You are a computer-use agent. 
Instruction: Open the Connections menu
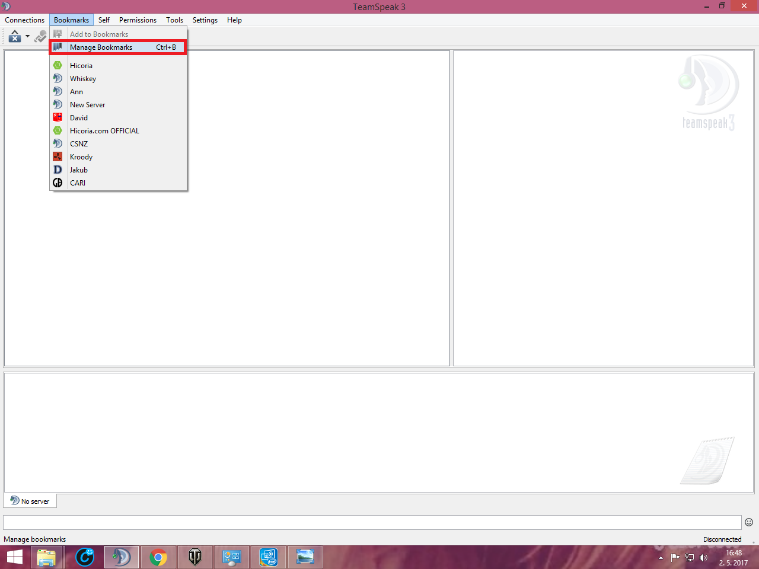(25, 20)
